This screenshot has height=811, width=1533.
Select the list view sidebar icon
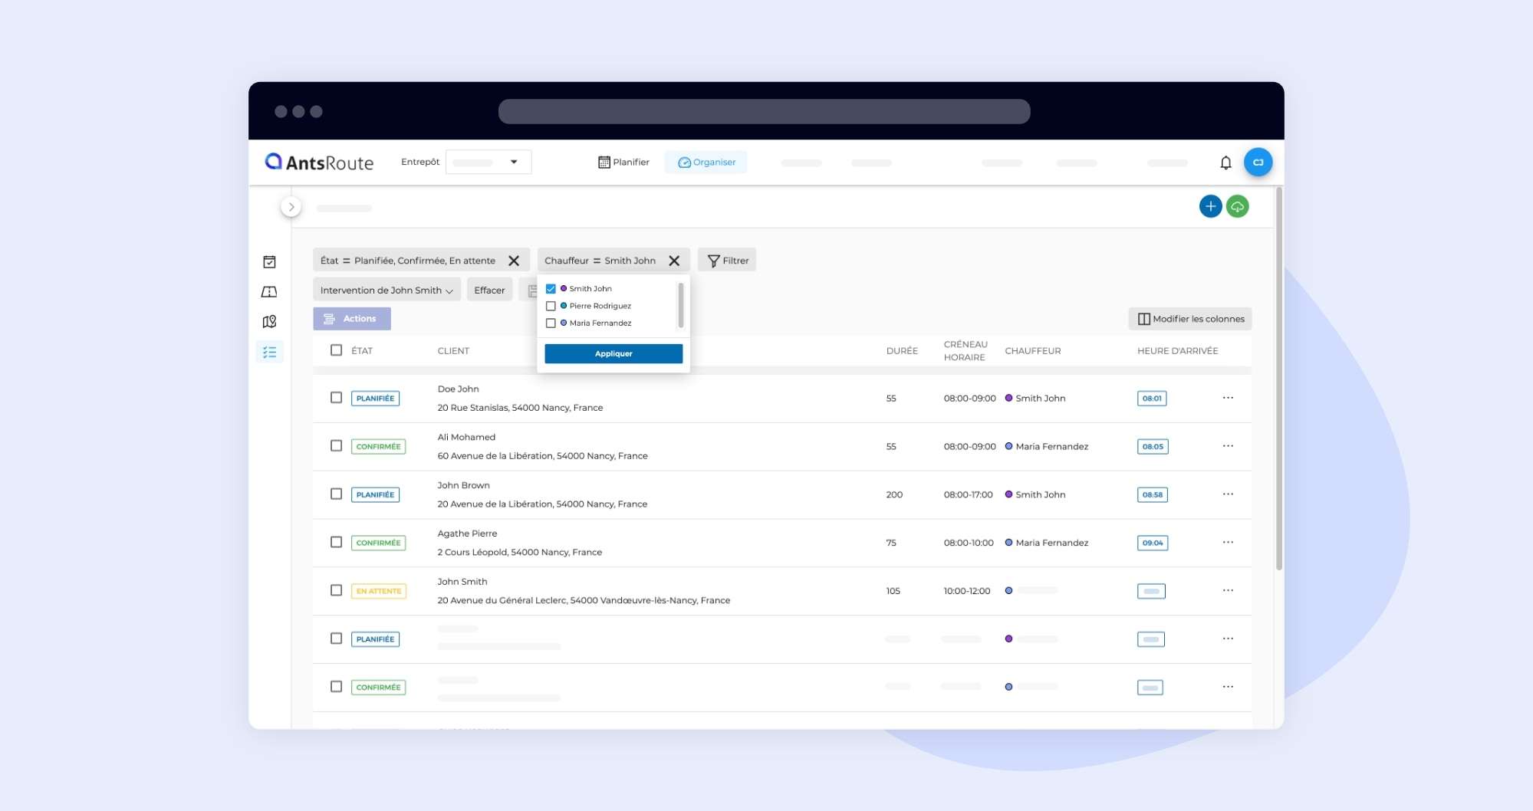tap(269, 352)
